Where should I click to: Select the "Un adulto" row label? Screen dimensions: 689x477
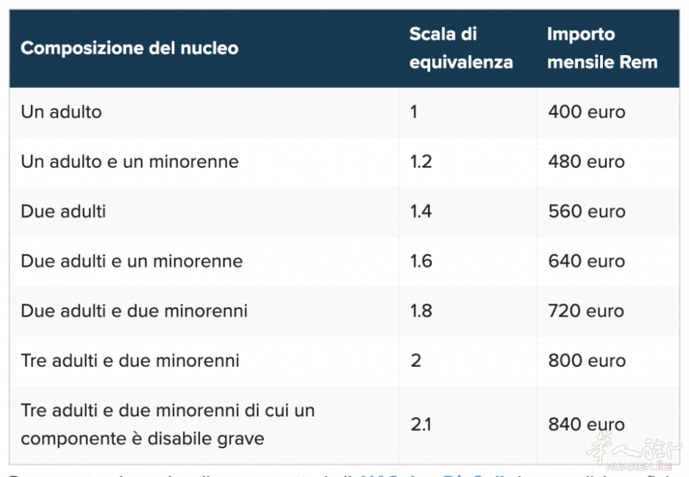coord(61,112)
